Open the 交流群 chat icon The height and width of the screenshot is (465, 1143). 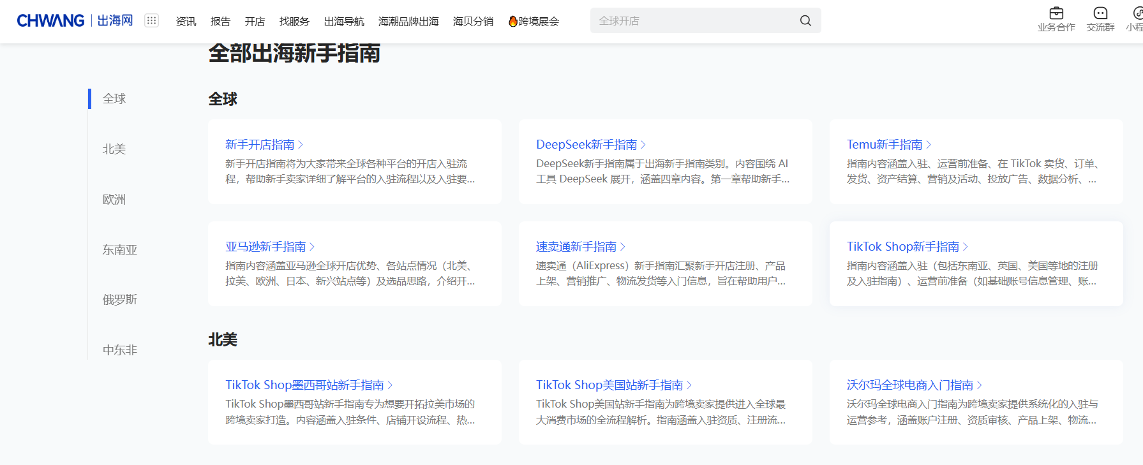1100,13
